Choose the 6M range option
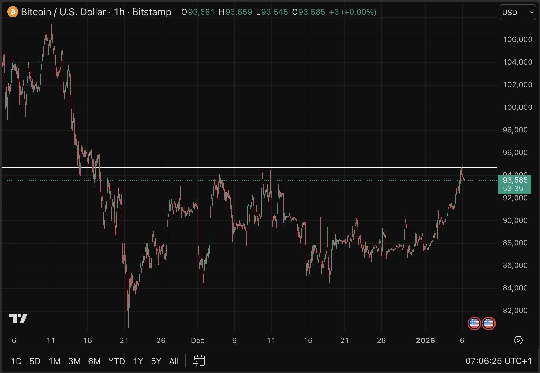540x373 pixels. tap(94, 361)
